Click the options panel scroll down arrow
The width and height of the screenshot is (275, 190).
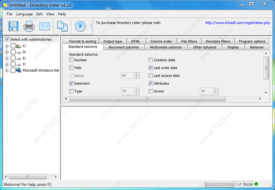click(x=266, y=92)
